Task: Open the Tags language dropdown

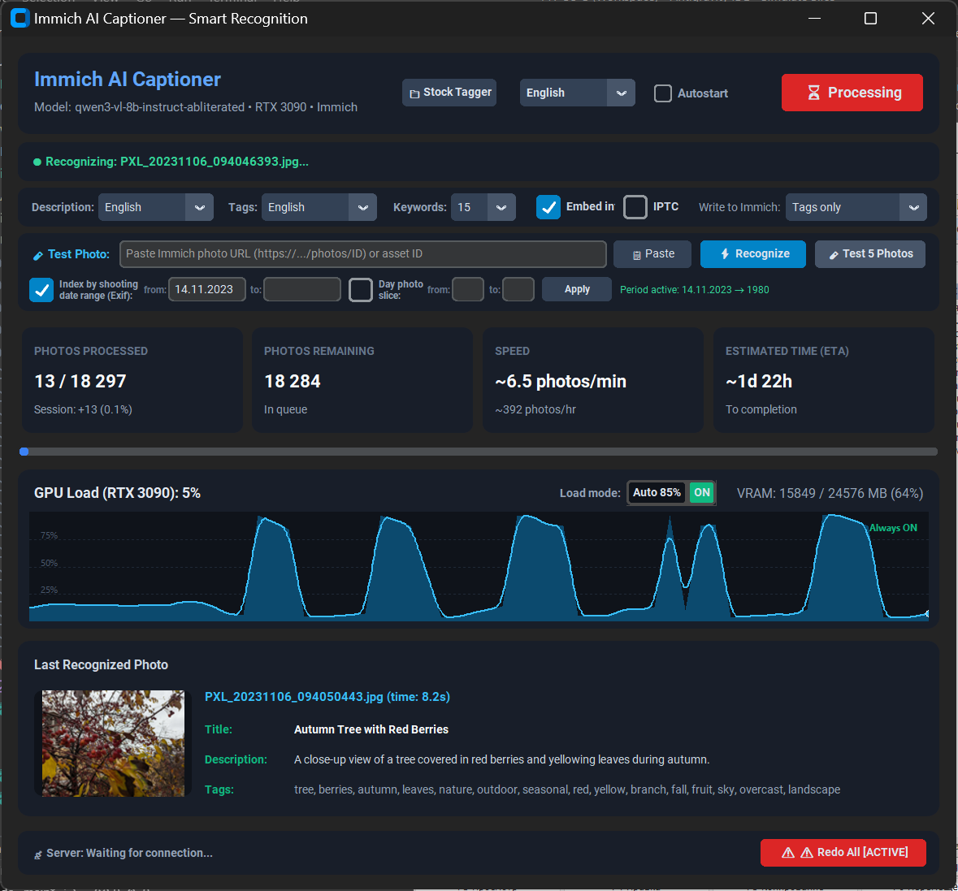Action: 319,207
